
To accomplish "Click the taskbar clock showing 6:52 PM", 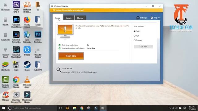I will point(192,108).
